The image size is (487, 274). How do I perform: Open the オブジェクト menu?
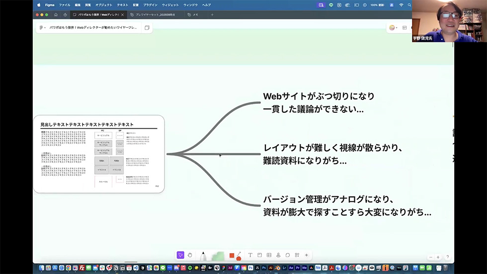[x=104, y=5]
